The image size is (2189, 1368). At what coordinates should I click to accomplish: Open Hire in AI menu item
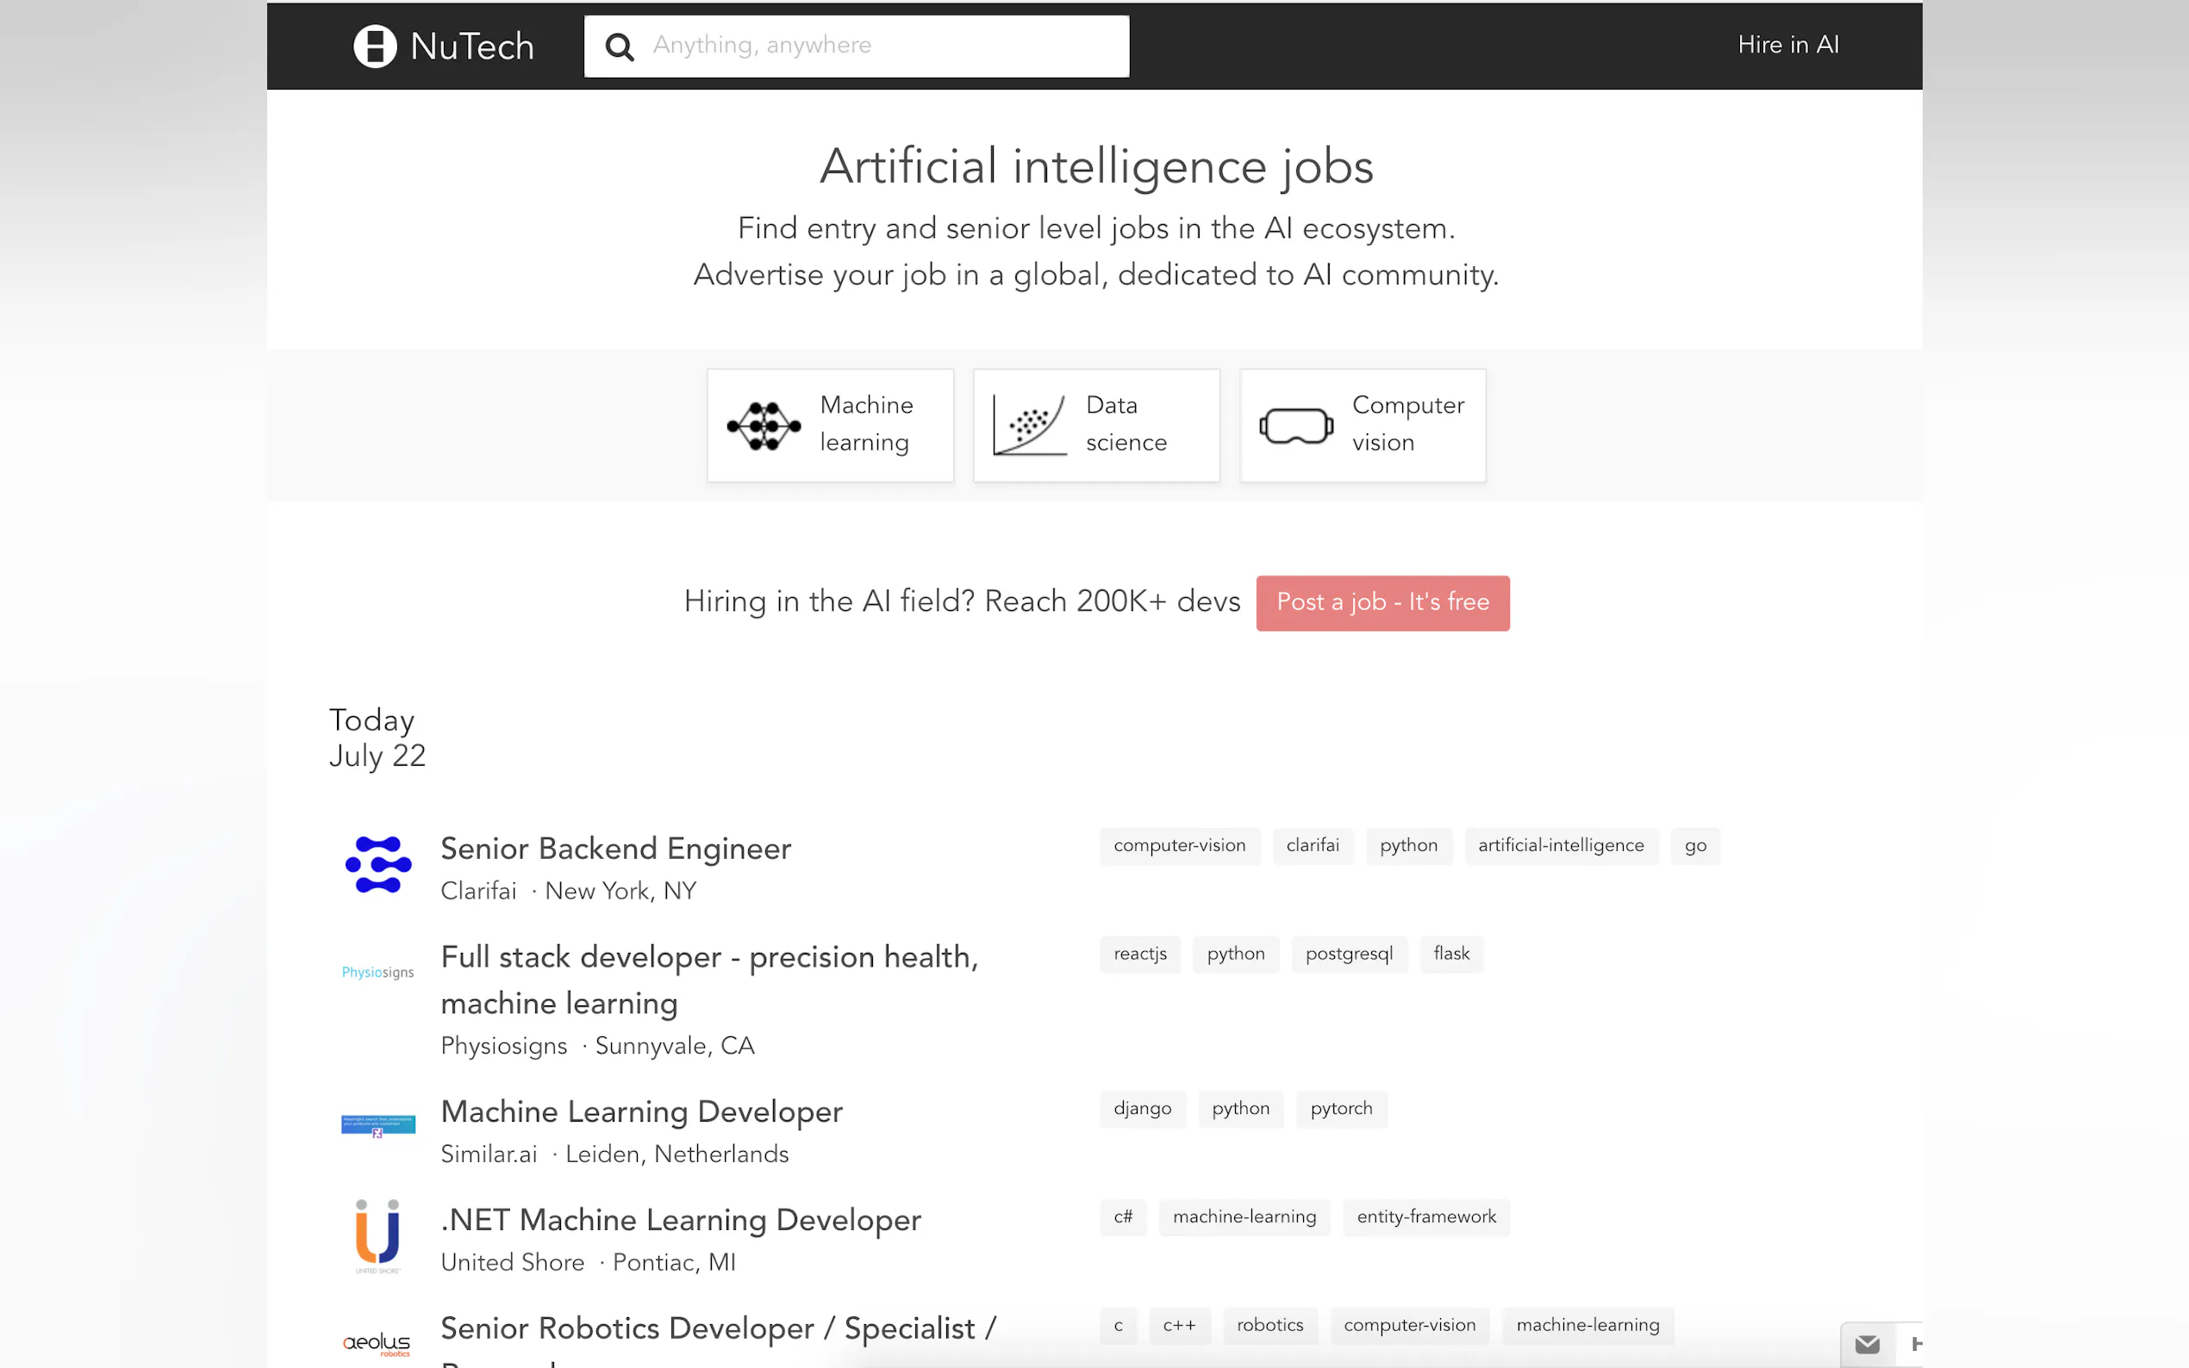pyautogui.click(x=1787, y=44)
